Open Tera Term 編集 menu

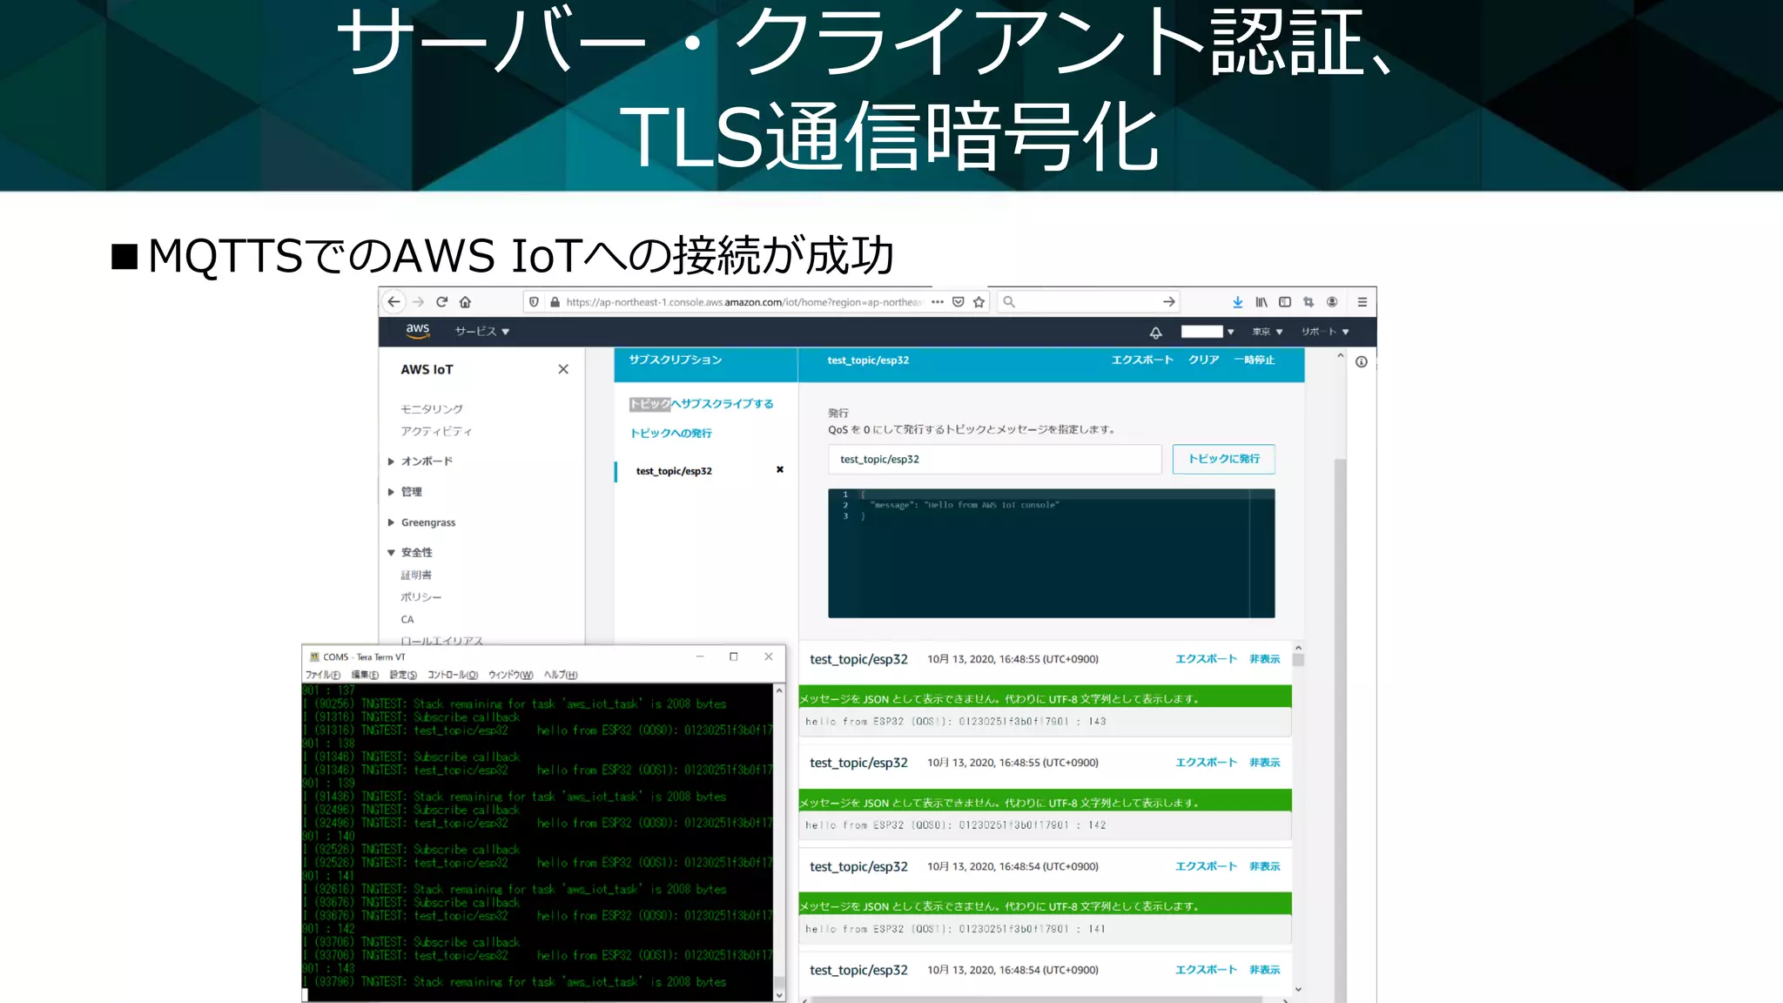point(365,675)
